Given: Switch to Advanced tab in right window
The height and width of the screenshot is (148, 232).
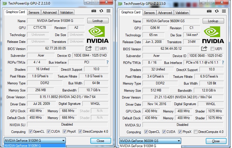Looking at the screenshot, I should pos(165,13).
